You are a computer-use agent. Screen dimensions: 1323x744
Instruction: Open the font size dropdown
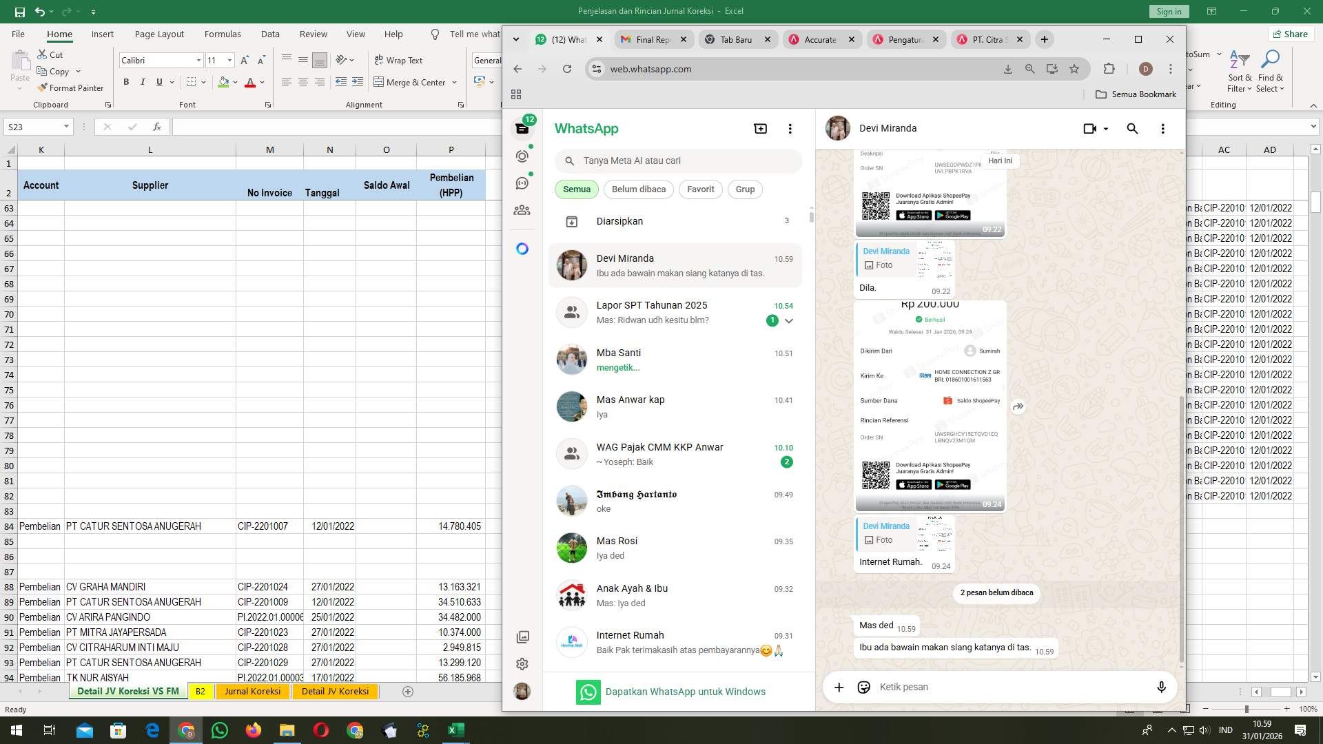(x=229, y=60)
